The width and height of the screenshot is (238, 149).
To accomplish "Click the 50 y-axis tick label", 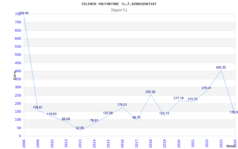I will 19,128.
